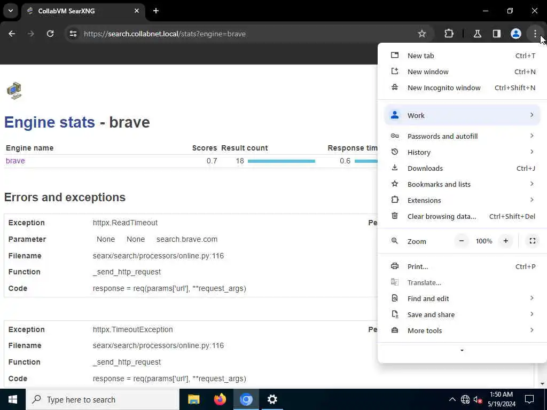
Task: Click the httpx.TimeoutException text
Action: tap(132, 330)
